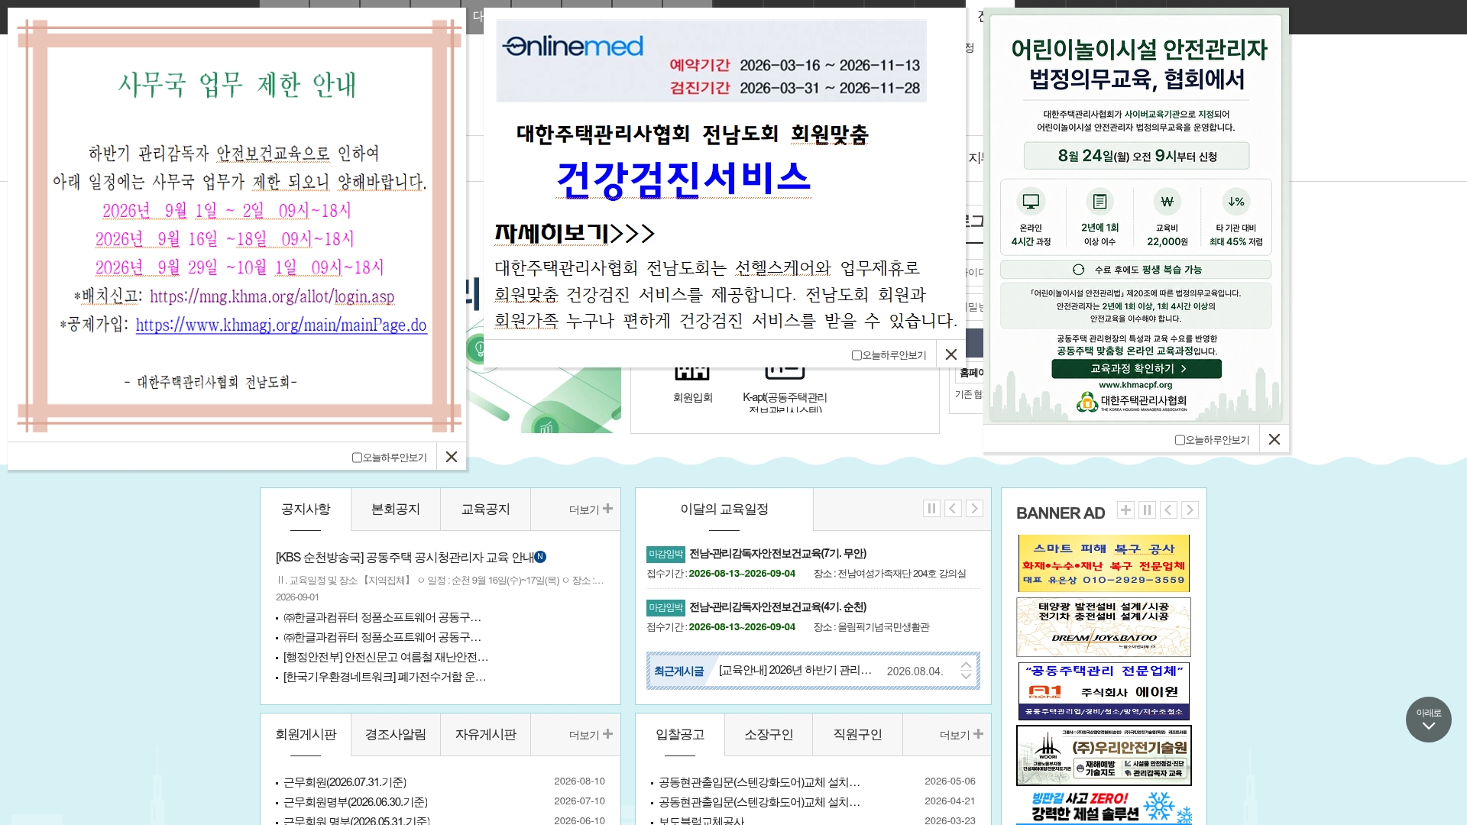The height and width of the screenshot is (825, 1467).
Task: Close the Onlinemed 건강검진서비스 popup
Action: (951, 354)
